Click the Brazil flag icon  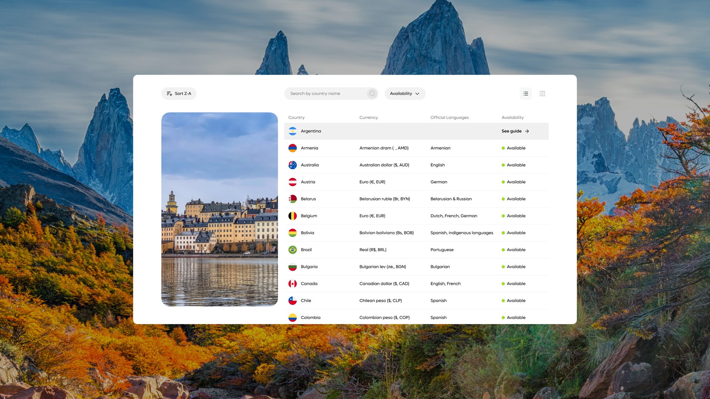[293, 250]
